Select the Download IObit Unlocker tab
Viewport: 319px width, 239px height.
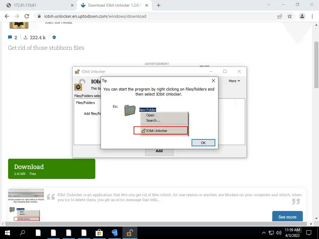coord(114,5)
